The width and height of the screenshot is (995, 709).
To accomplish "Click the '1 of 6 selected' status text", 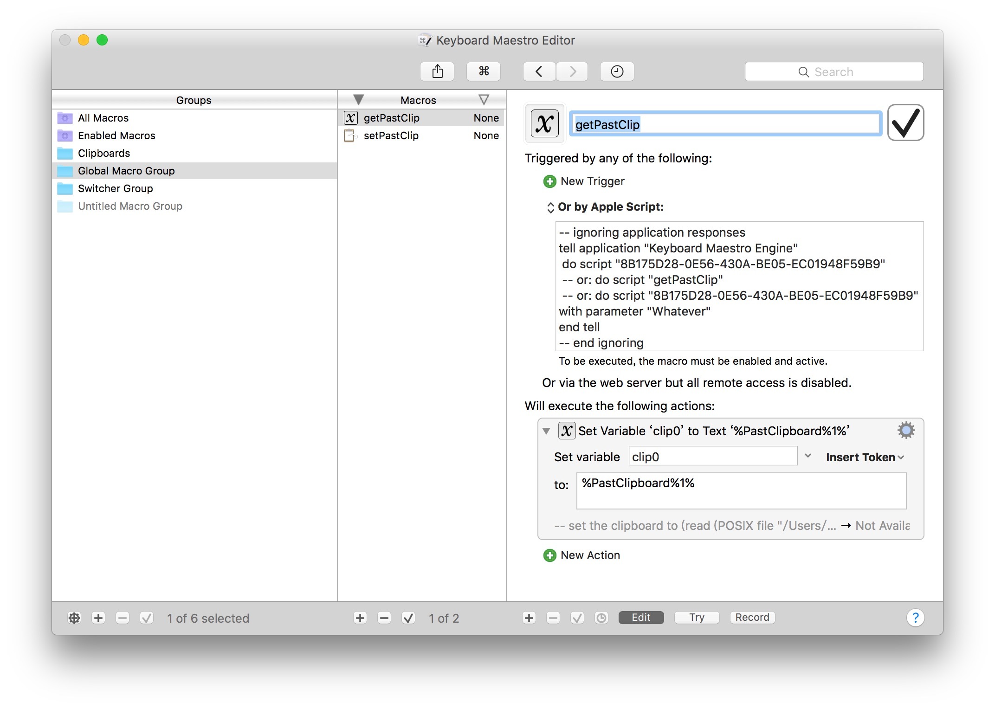I will coord(208,619).
